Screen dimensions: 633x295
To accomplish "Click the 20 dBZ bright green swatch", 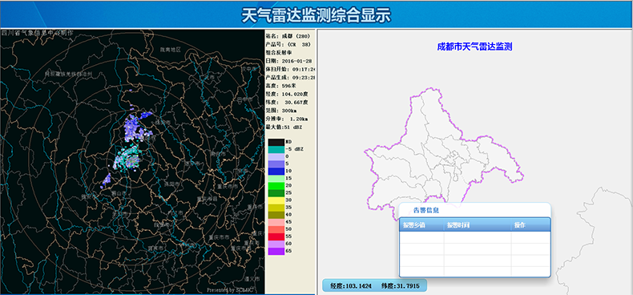I will pos(276,185).
